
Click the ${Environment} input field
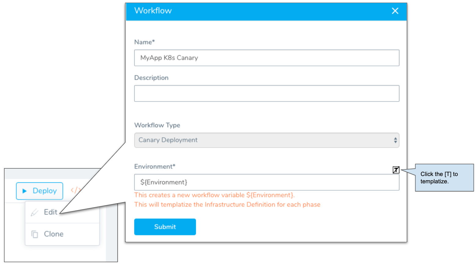(267, 182)
